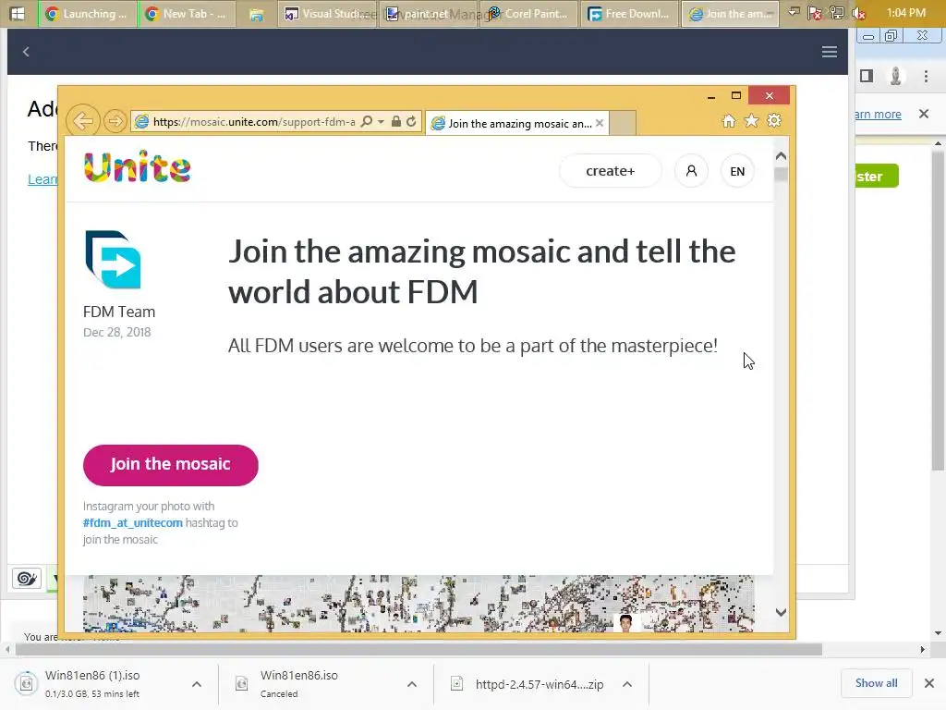Click the green 'ster' button in Chrome
This screenshot has width=946, height=710.
(x=877, y=176)
